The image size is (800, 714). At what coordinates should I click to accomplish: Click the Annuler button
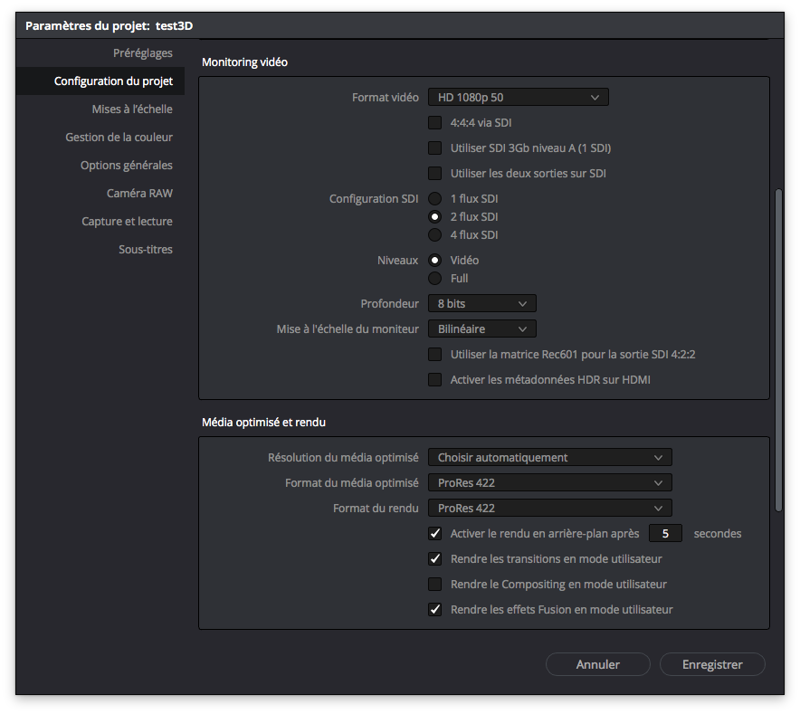pos(598,664)
